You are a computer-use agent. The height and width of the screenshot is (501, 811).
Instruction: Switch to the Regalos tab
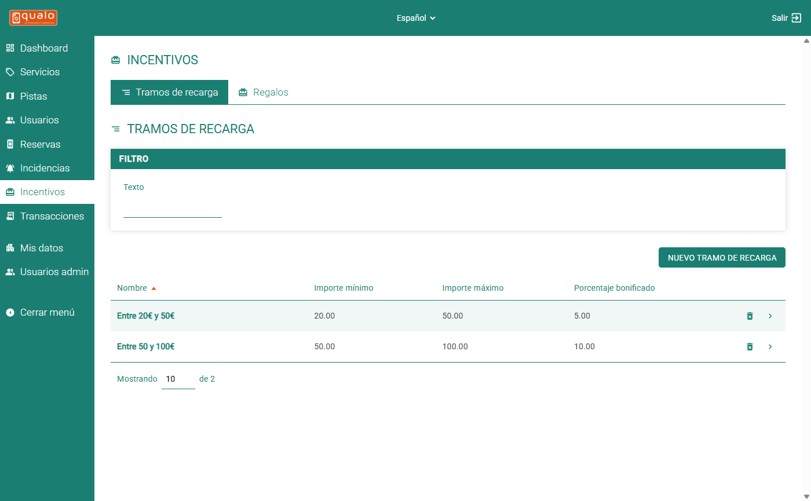click(x=264, y=93)
